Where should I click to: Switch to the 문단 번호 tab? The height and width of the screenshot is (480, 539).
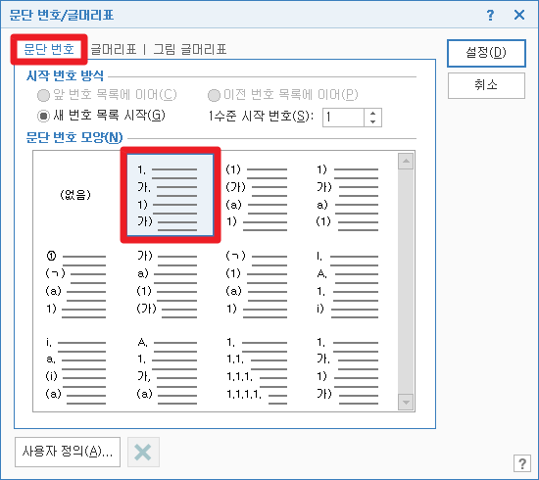click(49, 49)
